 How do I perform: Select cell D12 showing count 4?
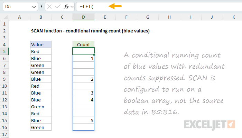[83, 100]
